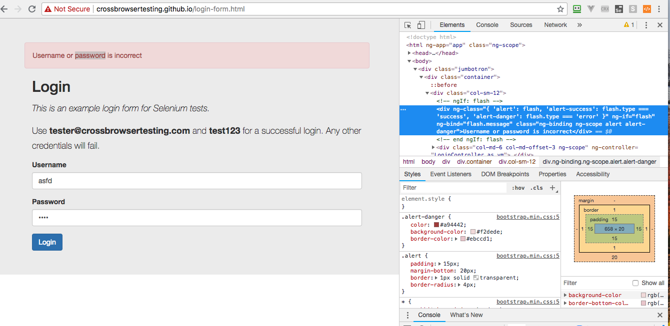Screen dimensions: 670x326
Task: Open color picker for #ebccd1 swatch
Action: point(463,239)
